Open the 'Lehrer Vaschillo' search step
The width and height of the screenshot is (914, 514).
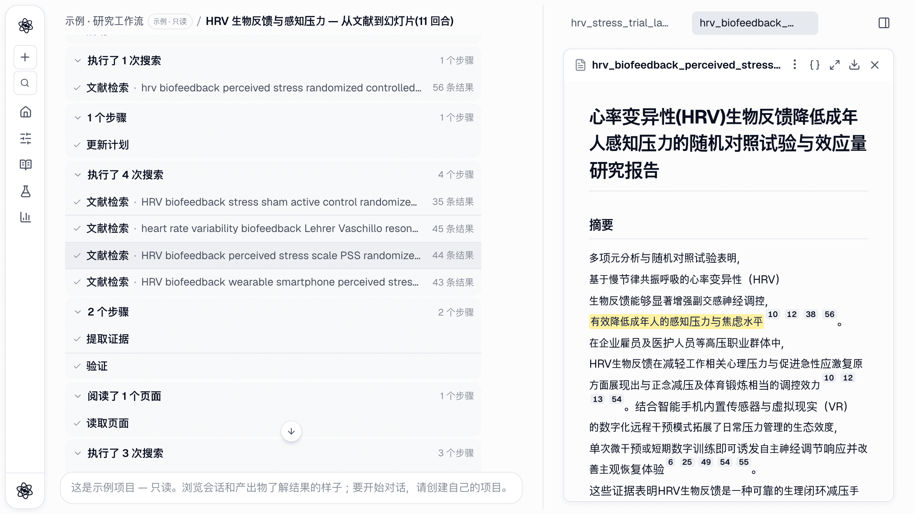pyautogui.click(x=273, y=228)
